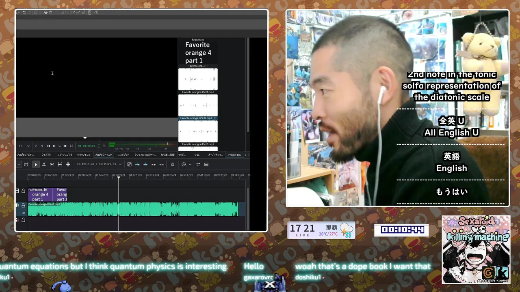This screenshot has height=292, width=520.
Task: Lock the bottom empty audio track
Action: click(23, 220)
